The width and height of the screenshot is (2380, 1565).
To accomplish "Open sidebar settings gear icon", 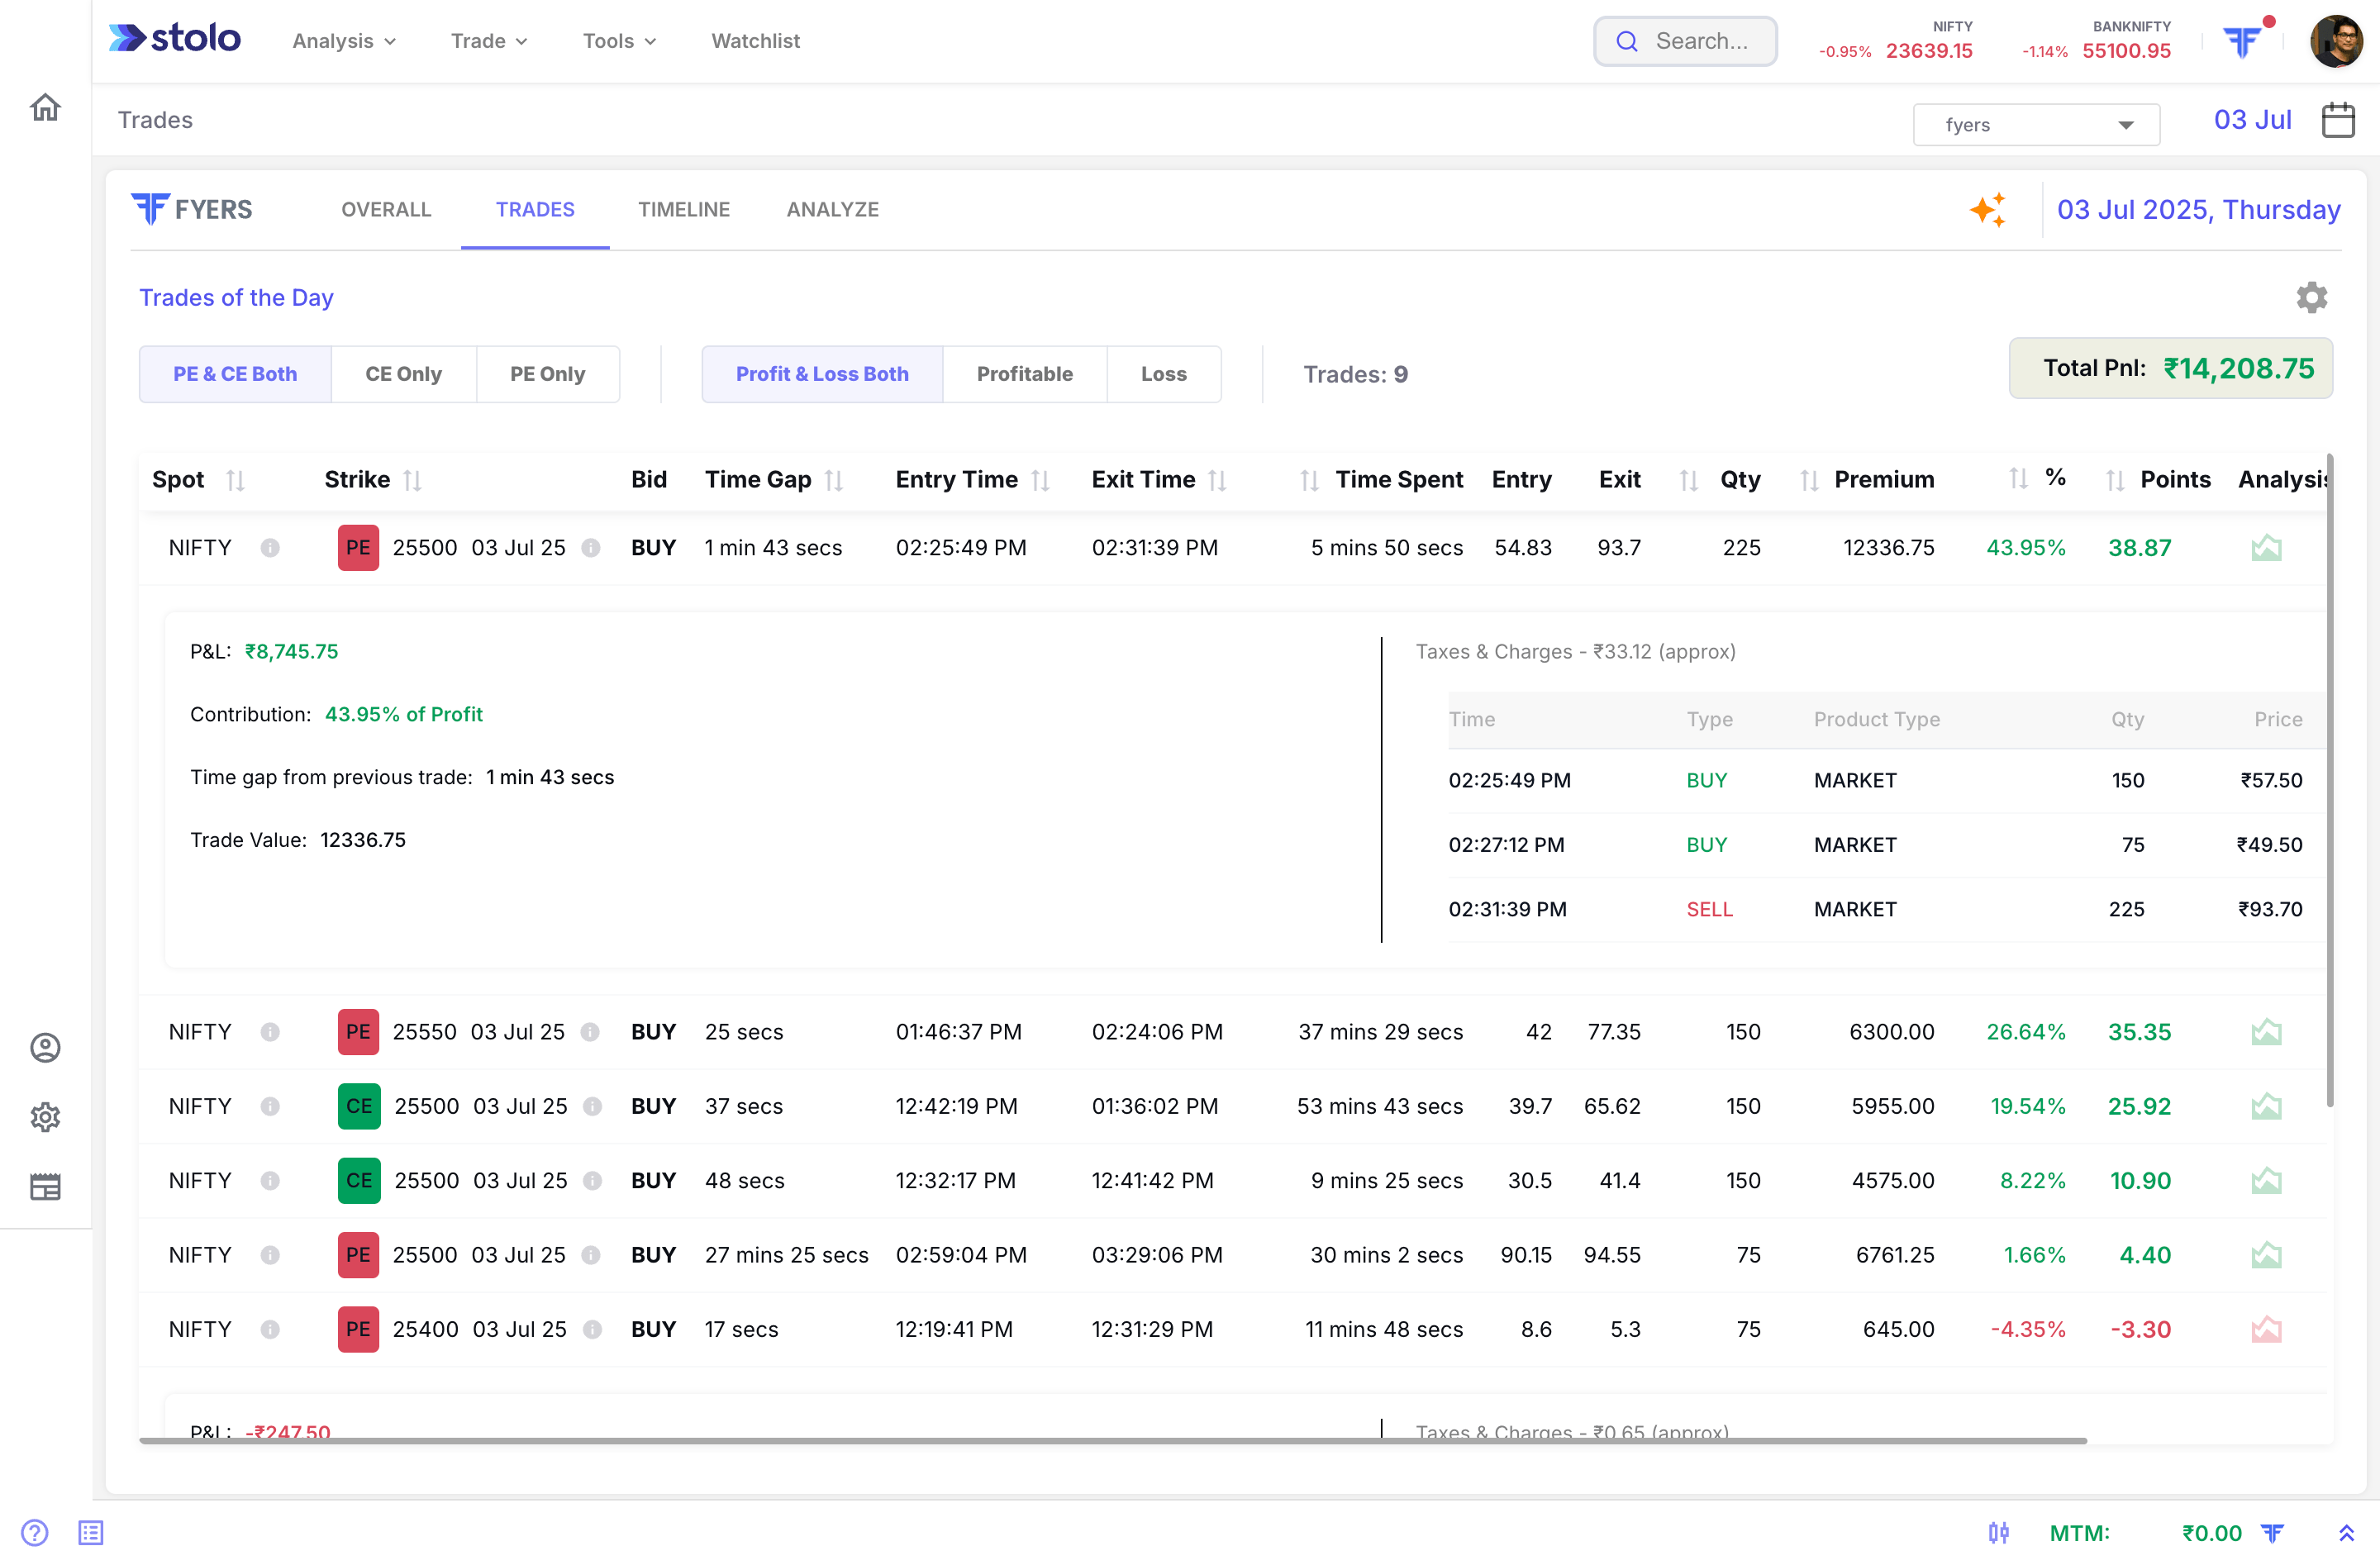I will pos(45,1117).
